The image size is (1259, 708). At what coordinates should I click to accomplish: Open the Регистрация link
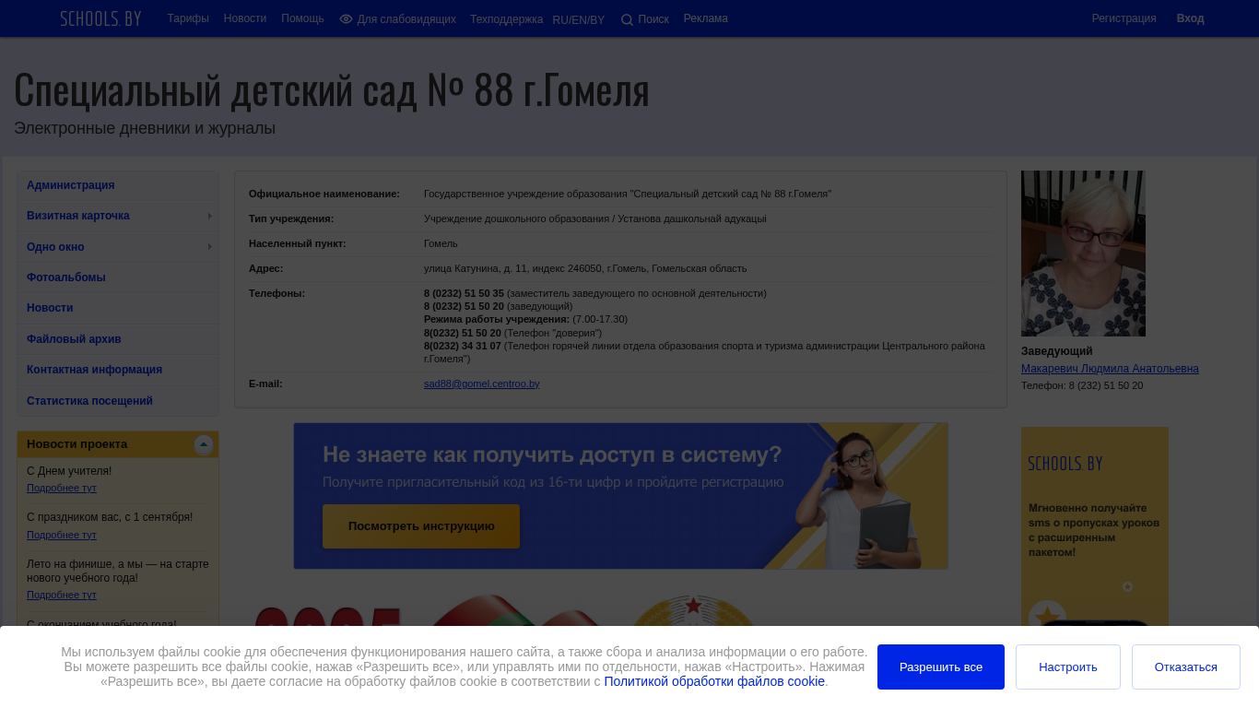pyautogui.click(x=1124, y=18)
